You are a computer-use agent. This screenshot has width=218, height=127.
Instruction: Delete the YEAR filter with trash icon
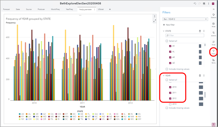coord(200,75)
